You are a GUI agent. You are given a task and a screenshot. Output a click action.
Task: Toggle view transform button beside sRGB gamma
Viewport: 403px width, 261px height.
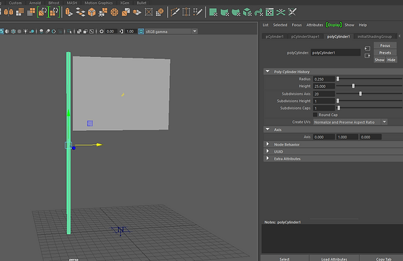(141, 32)
